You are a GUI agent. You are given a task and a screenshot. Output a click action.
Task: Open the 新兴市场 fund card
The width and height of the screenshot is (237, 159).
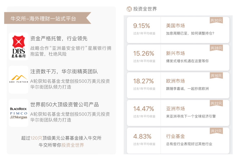tap(178, 57)
